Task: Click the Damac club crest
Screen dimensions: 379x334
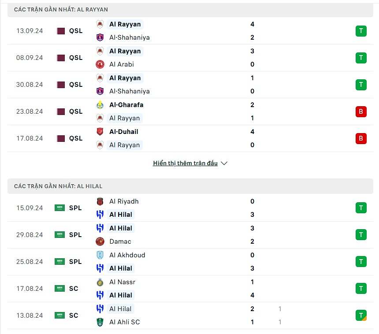Action: tap(100, 241)
